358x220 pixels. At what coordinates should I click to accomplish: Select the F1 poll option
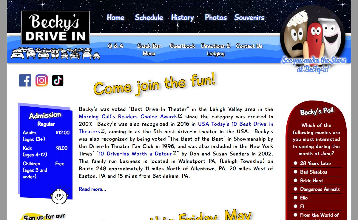pos(295,206)
